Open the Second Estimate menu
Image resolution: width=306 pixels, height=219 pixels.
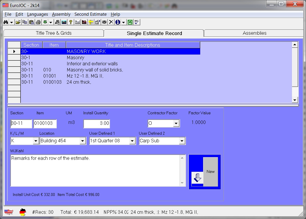coord(90,14)
